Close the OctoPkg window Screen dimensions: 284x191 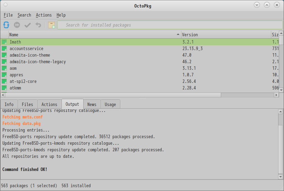[x=277, y=5]
